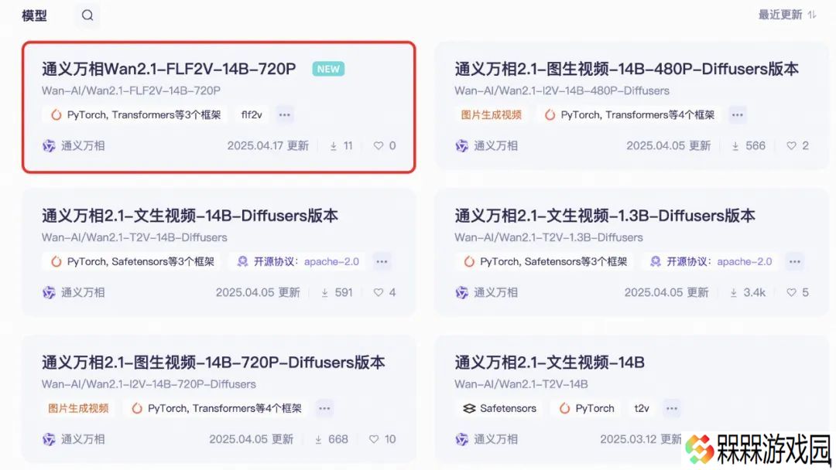The height and width of the screenshot is (470, 836).
Task: Click PyTorch, Transformers等3个框架 tag on FLF2V card
Action: (x=136, y=114)
